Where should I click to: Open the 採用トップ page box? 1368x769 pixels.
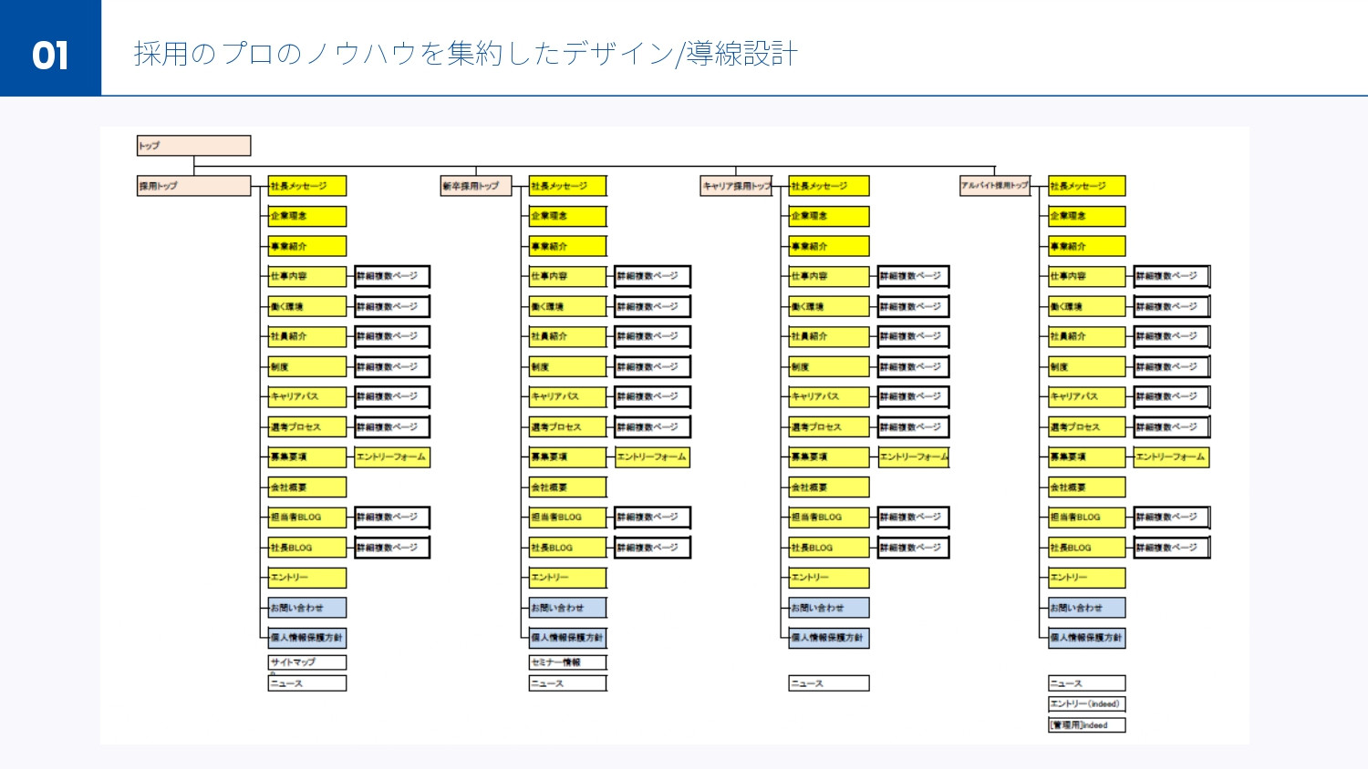tap(192, 185)
